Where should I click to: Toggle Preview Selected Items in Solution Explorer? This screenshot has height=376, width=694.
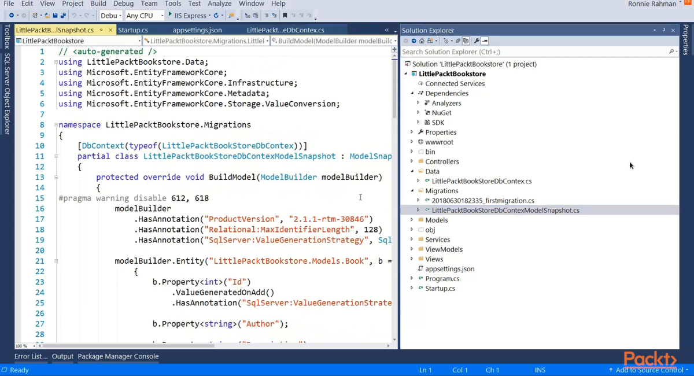(485, 40)
